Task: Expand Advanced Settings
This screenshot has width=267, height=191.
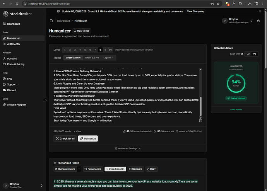Action: 128,148
